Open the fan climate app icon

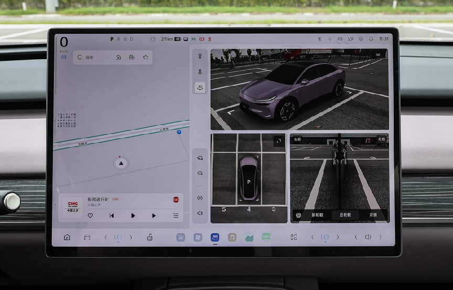(x=198, y=237)
